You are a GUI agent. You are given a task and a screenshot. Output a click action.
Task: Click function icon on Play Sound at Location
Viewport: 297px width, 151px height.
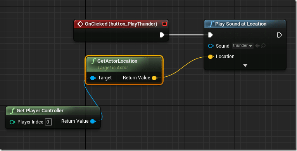tap(211, 24)
